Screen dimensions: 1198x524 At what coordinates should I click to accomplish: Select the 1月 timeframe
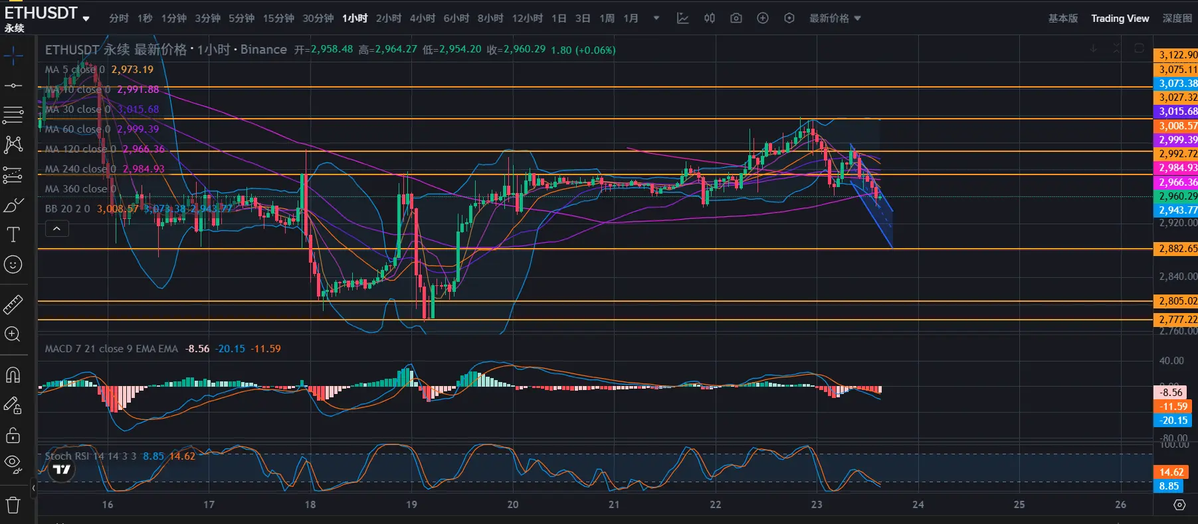(x=631, y=19)
